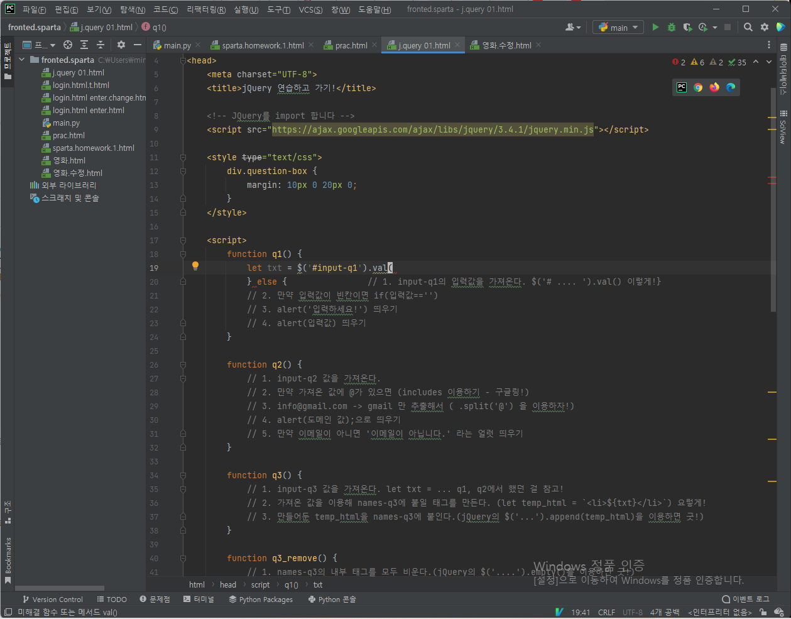Run with coverage shield icon
The image size is (791, 619).
(687, 27)
